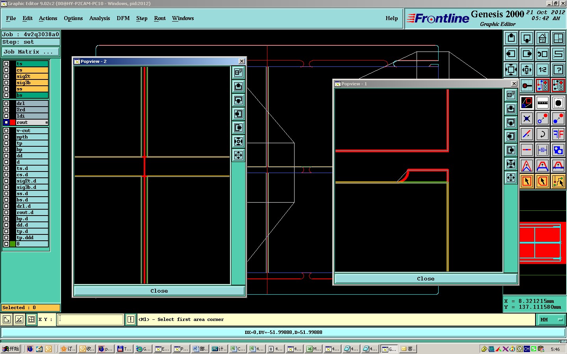Select the rectangle area selection arrow tool
567x354 pixels.
(x=527, y=181)
